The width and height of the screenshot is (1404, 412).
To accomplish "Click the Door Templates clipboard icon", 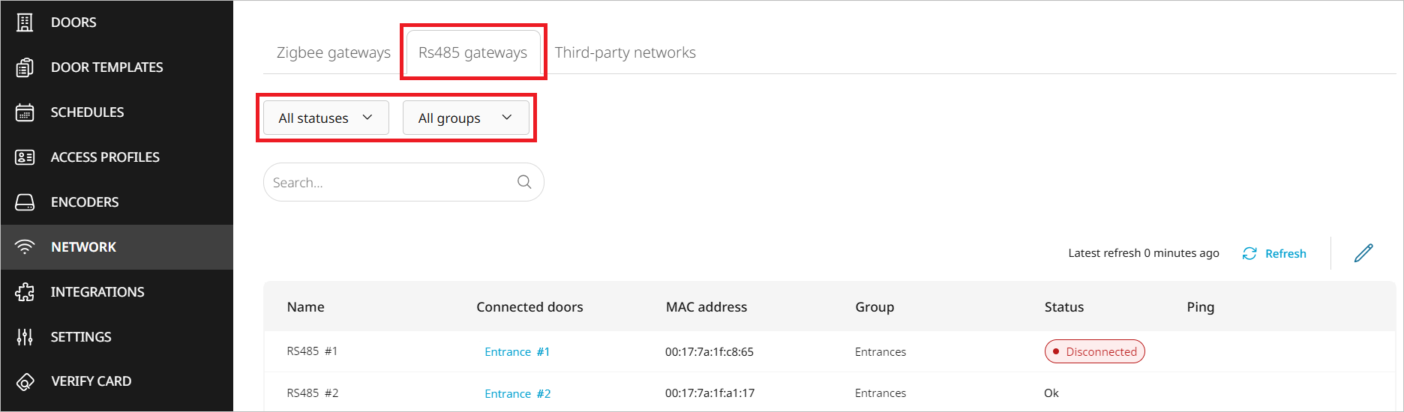I will tap(25, 67).
